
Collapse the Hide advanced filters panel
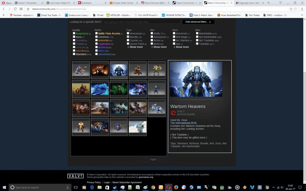[x=198, y=22]
